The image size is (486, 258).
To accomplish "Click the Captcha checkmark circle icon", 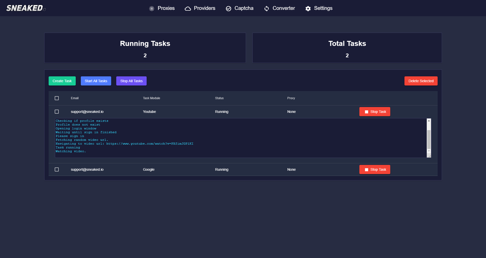I will [x=228, y=9].
